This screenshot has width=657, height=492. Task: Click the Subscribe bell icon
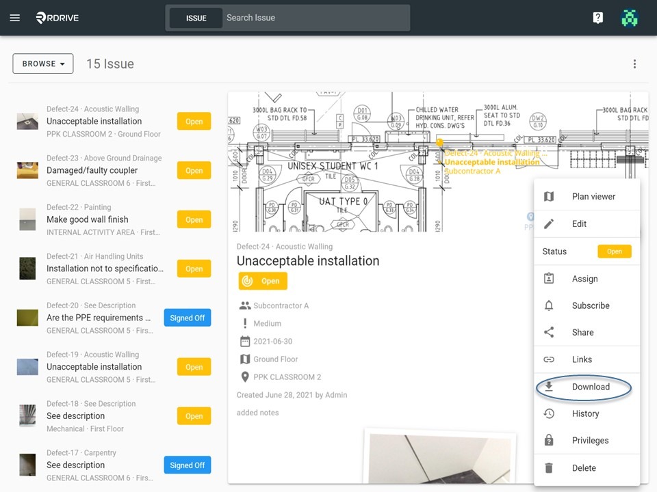click(549, 305)
